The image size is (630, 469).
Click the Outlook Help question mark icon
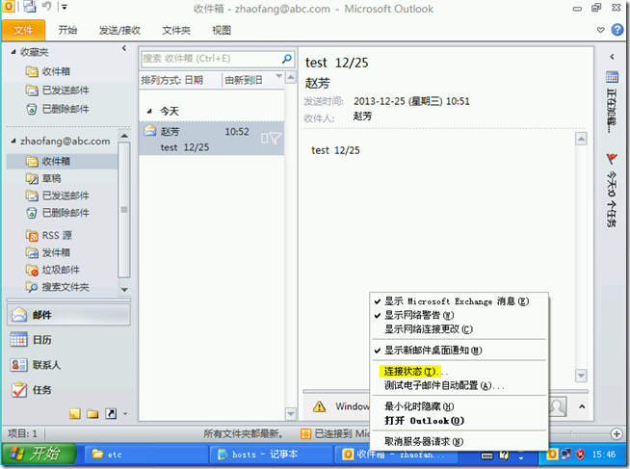(617, 30)
